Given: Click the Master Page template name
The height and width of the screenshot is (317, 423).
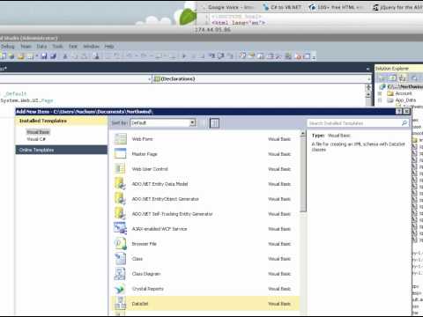Looking at the screenshot, I should 145,154.
